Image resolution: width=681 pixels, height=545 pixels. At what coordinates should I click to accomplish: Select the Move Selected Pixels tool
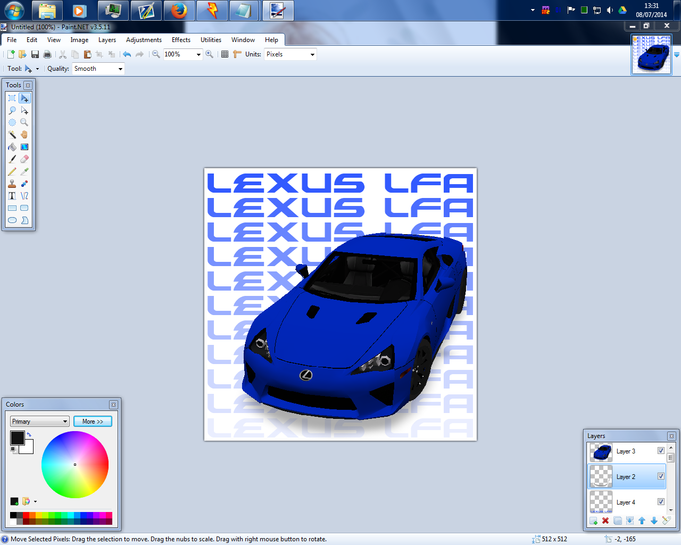click(24, 98)
